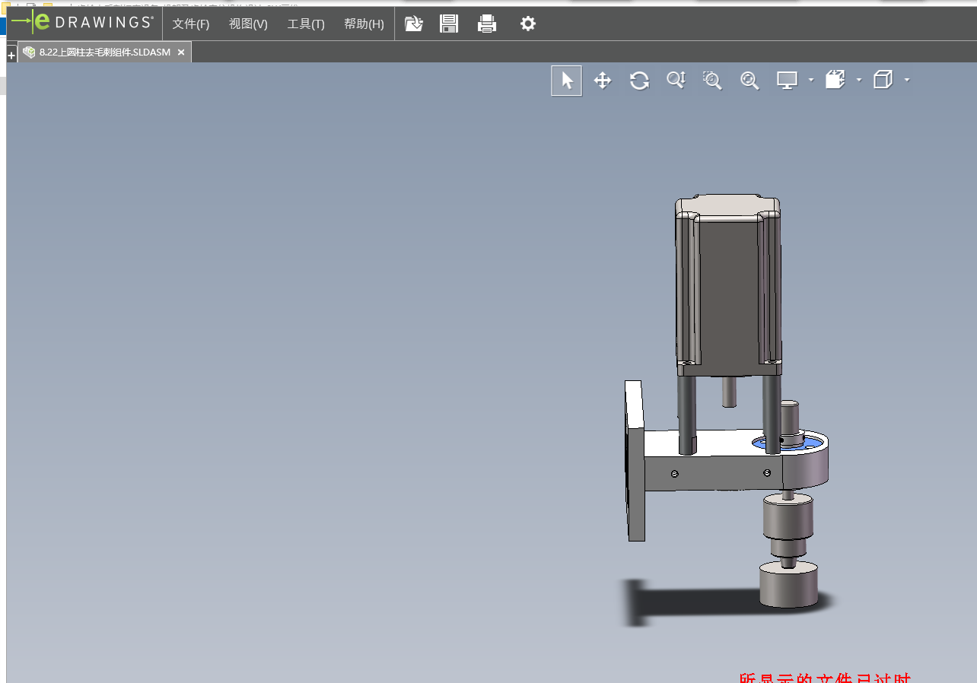
Task: Open the 工具(T) menu
Action: (x=306, y=24)
